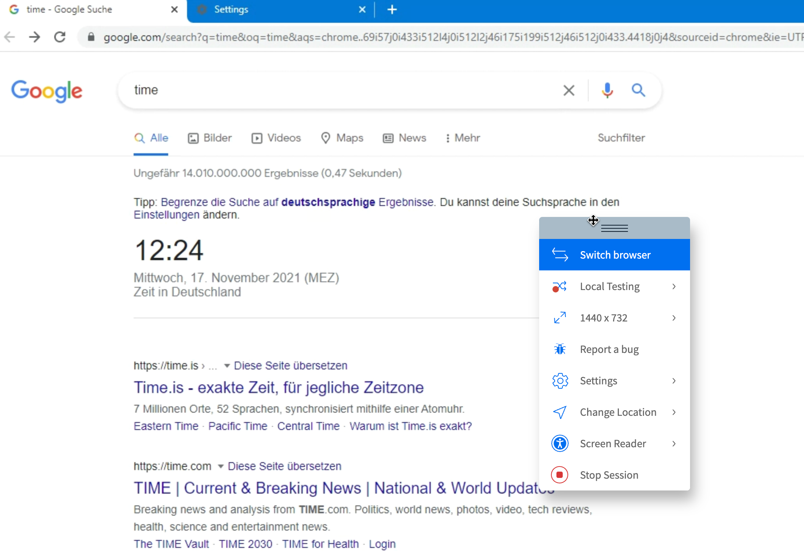
Task: Click the Change Location icon
Action: 560,412
